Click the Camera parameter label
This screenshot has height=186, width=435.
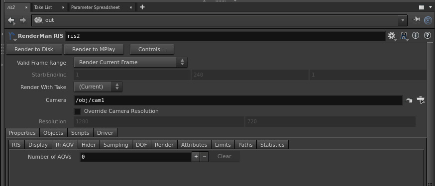pyautogui.click(x=56, y=100)
